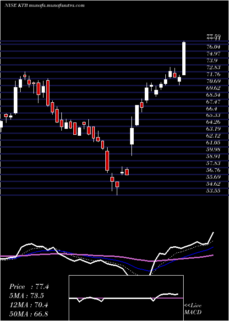This screenshot has width=229, height=321.
Task: Select the 64.26 price axis label
Action: tap(213, 122)
